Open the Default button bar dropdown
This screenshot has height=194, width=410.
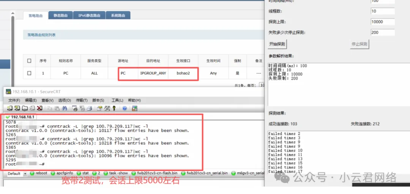tap(25, 174)
